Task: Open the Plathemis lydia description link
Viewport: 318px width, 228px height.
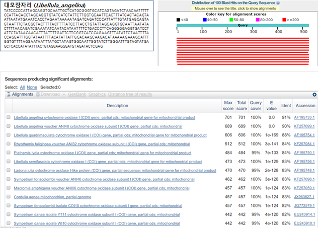Action: click(103, 153)
